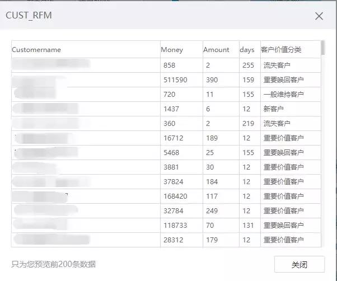Click the 只为您预览前200条数据 note
This screenshot has height=281, width=337.
(x=54, y=264)
